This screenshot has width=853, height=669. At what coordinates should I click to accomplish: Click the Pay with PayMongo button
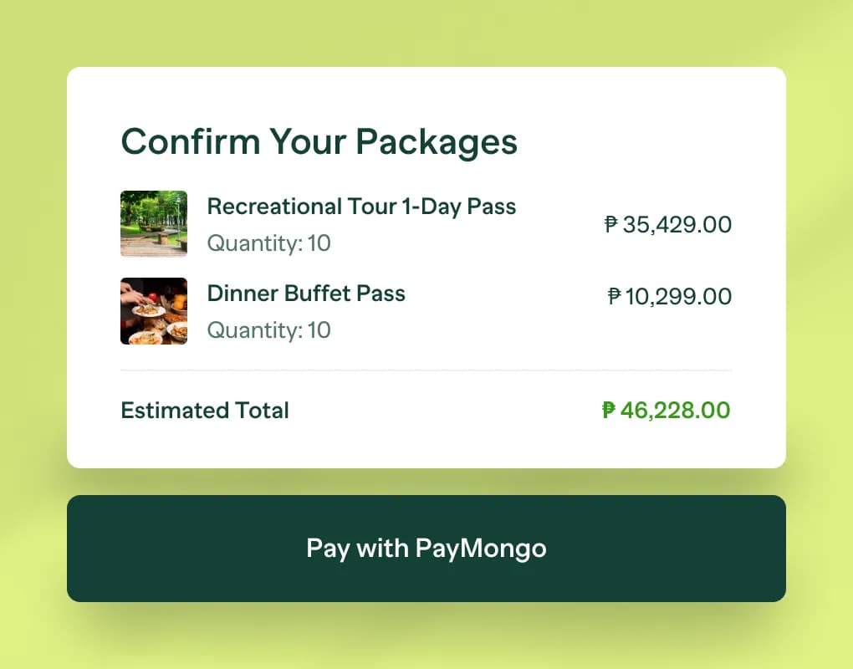(426, 549)
